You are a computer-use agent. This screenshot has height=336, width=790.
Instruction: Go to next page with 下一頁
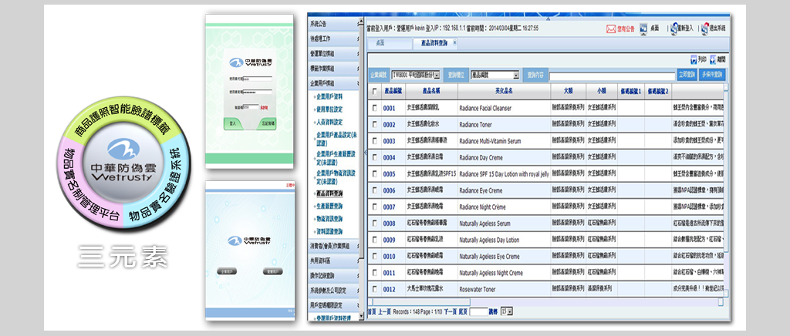450,312
